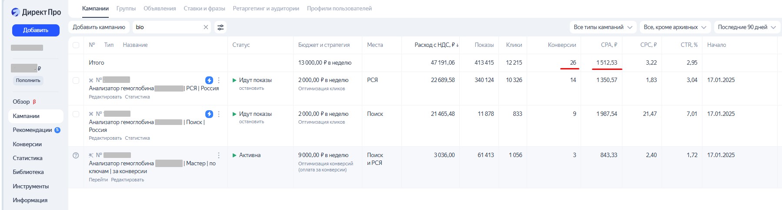This screenshot has height=210, width=782.
Task: Tick the select-all checkbox in the table header
Action: click(x=76, y=45)
